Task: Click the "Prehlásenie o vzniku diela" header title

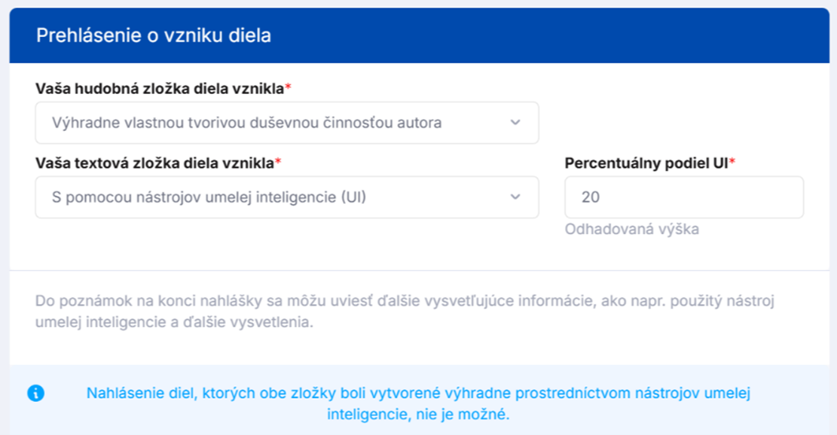Action: click(154, 35)
